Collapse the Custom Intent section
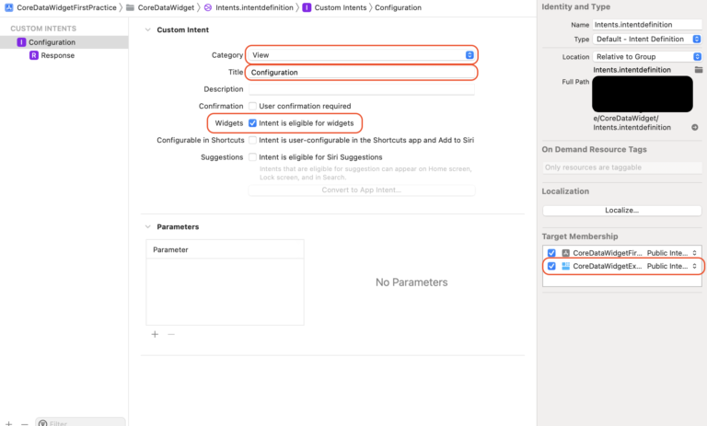This screenshot has width=707, height=426. tap(147, 29)
